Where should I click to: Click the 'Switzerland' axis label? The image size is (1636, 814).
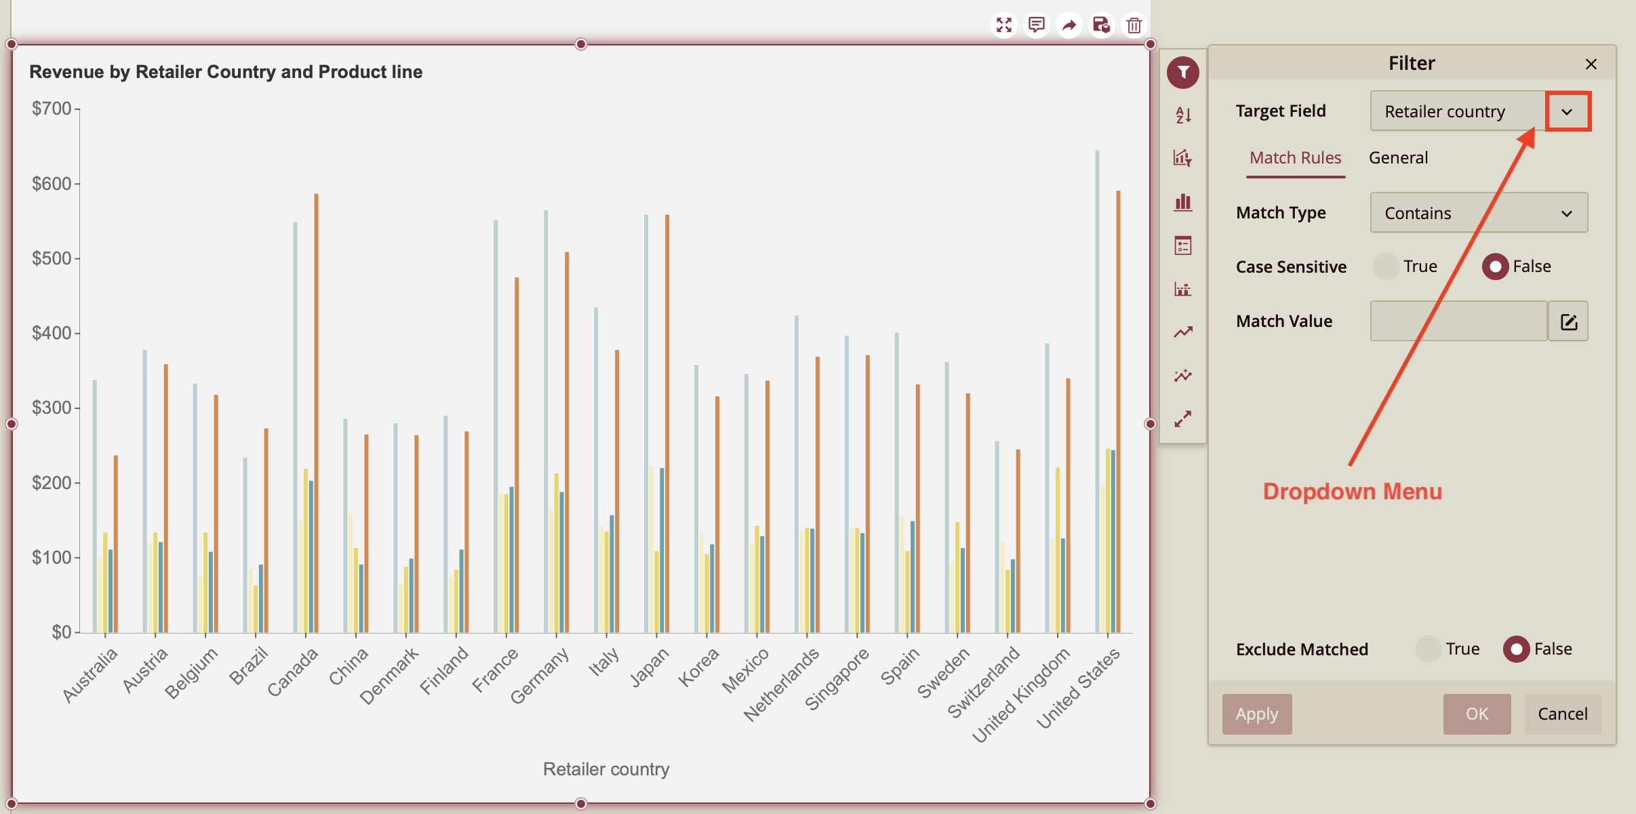(983, 682)
